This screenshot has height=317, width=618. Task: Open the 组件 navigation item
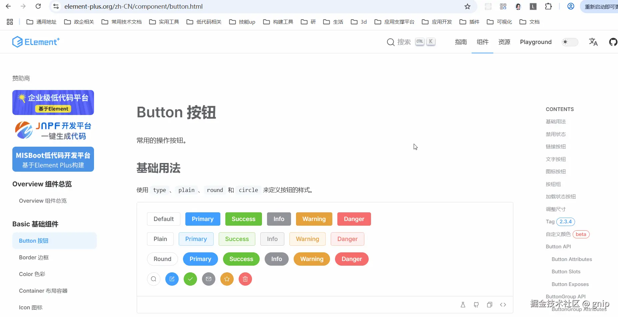pos(483,42)
